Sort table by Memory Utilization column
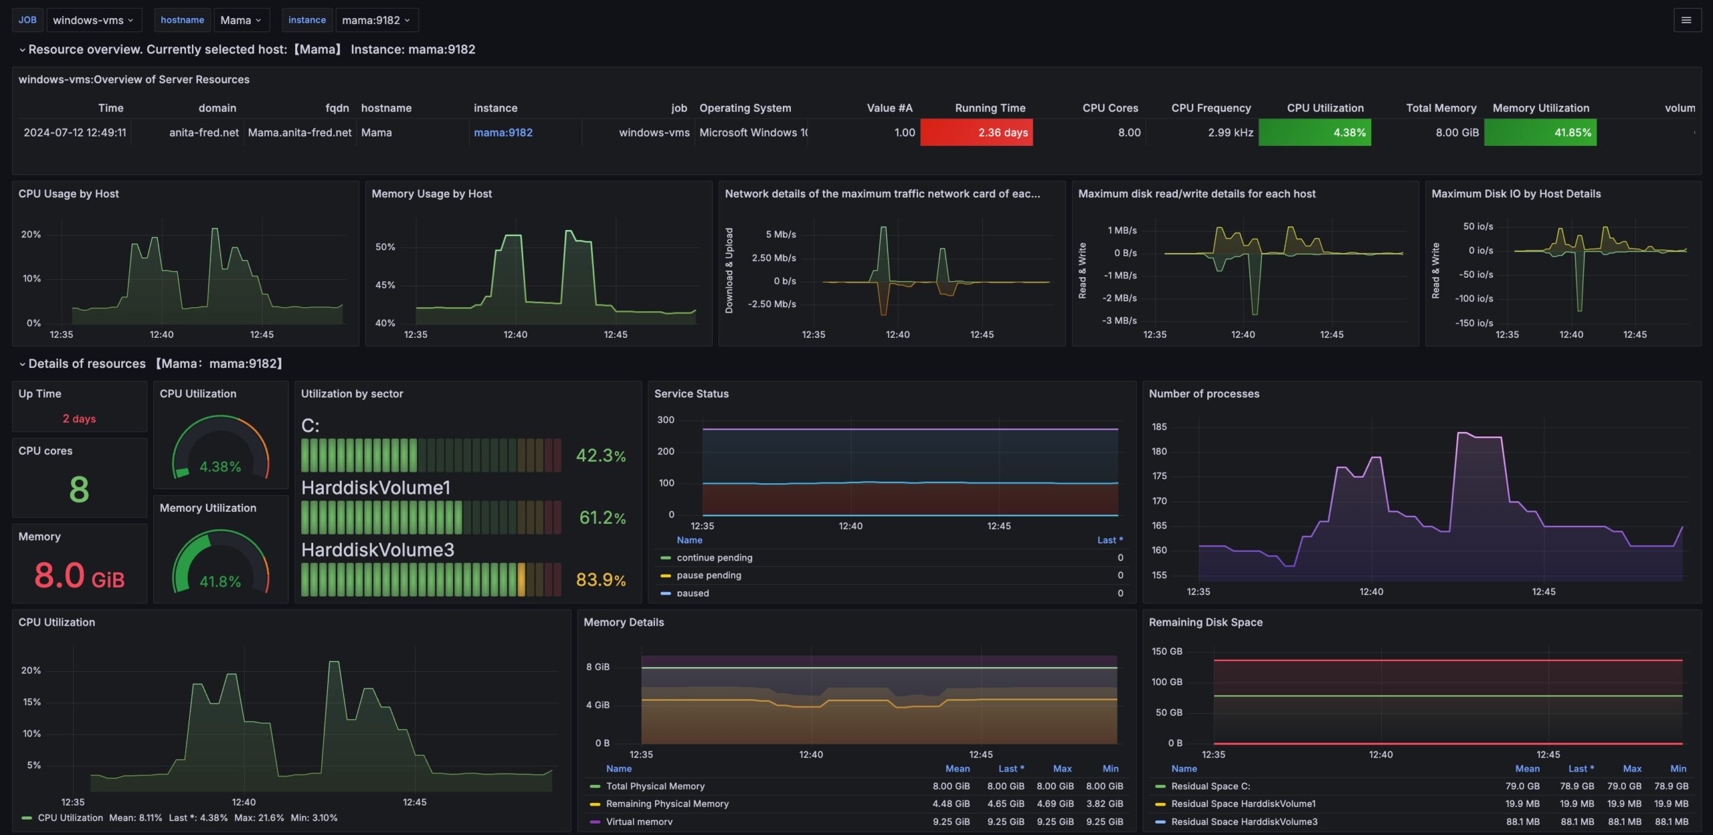1713x835 pixels. click(x=1540, y=108)
